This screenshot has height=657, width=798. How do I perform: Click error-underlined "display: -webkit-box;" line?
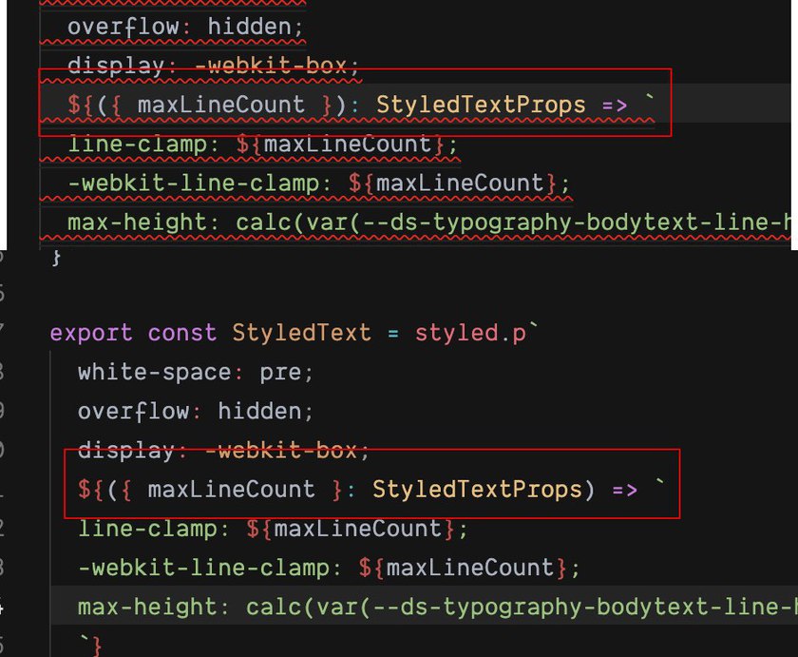214,66
